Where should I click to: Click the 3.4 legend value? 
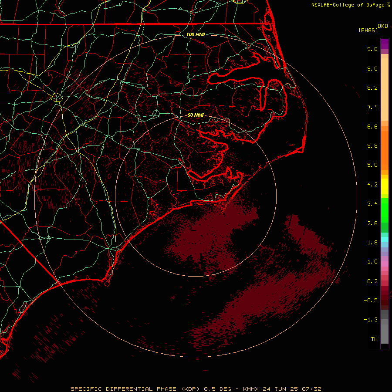[372, 204]
